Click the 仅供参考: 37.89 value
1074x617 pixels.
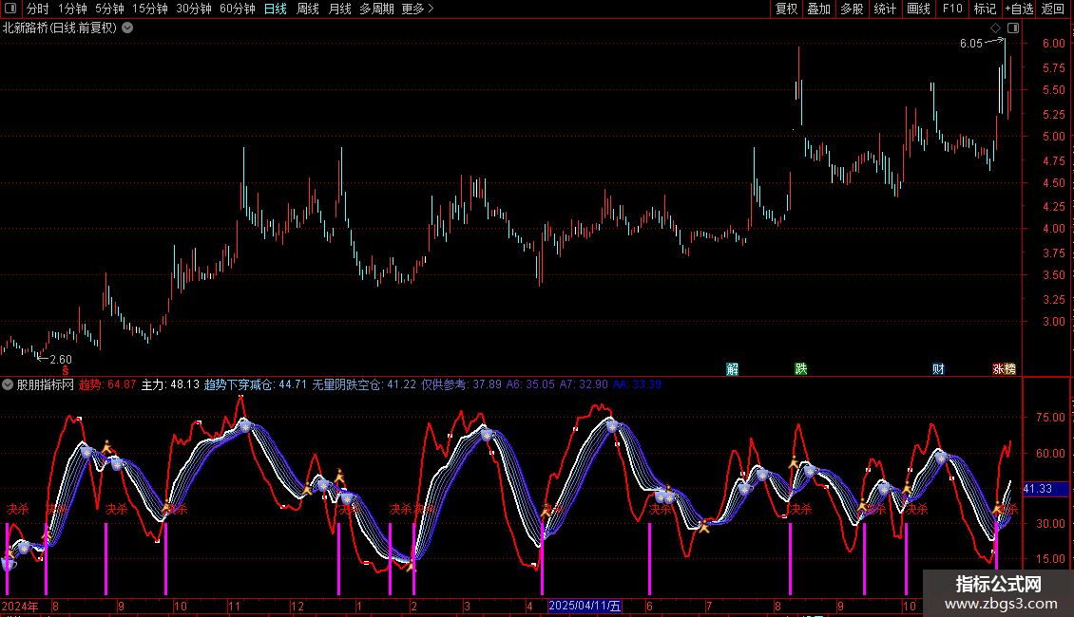pos(461,384)
